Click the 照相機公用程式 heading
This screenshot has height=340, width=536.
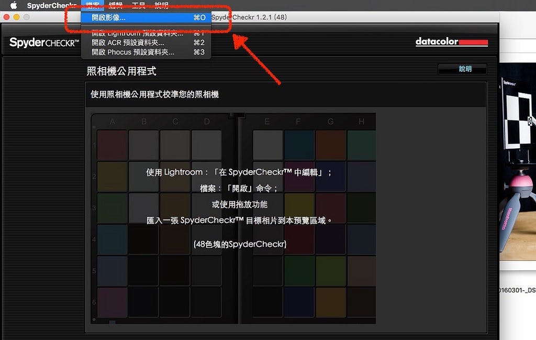point(121,71)
